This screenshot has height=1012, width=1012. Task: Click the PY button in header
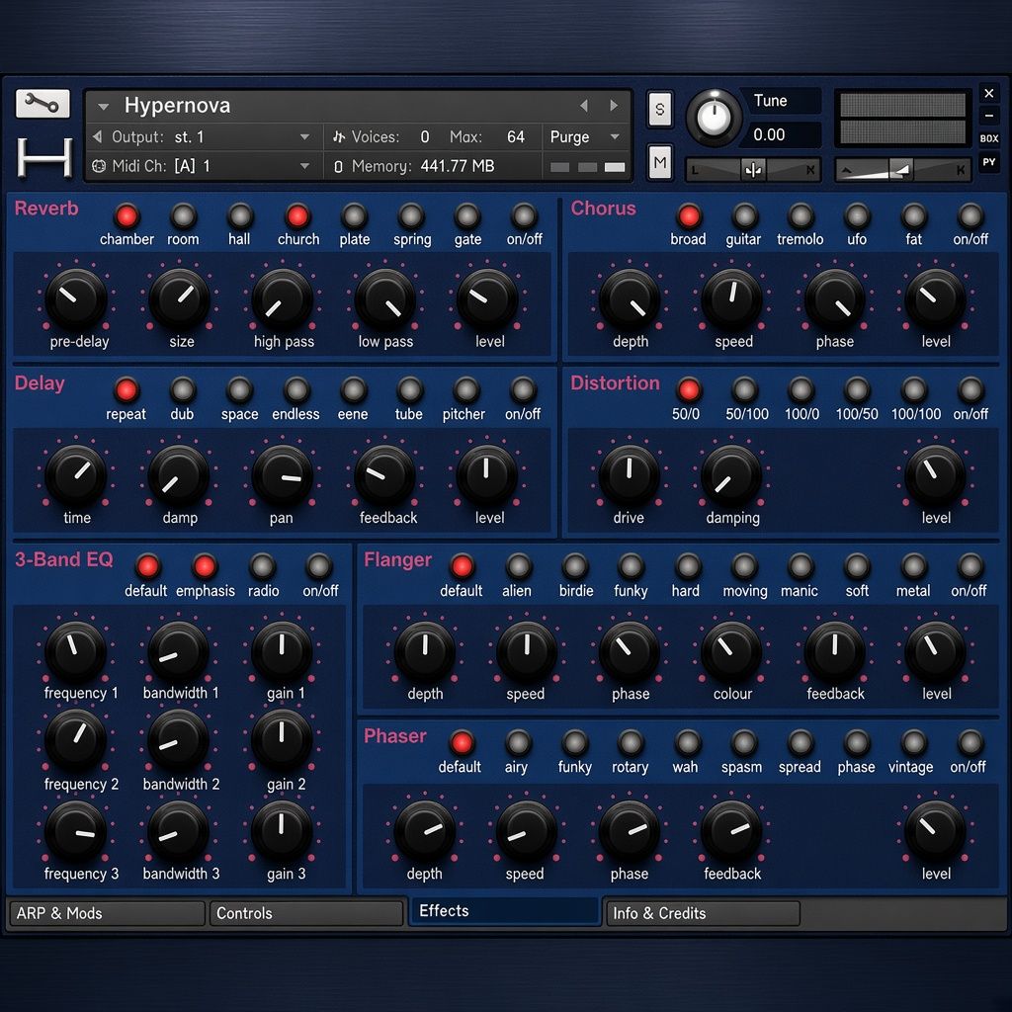988,162
